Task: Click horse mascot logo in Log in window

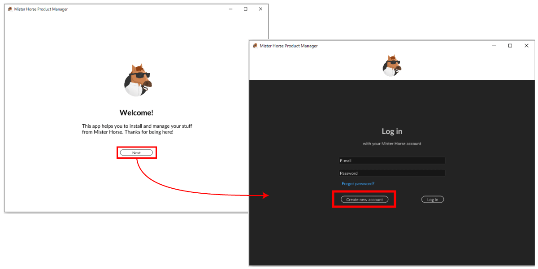Action: (x=392, y=65)
